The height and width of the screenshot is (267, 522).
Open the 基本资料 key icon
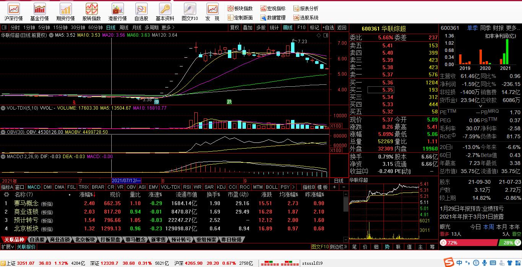[165, 9]
